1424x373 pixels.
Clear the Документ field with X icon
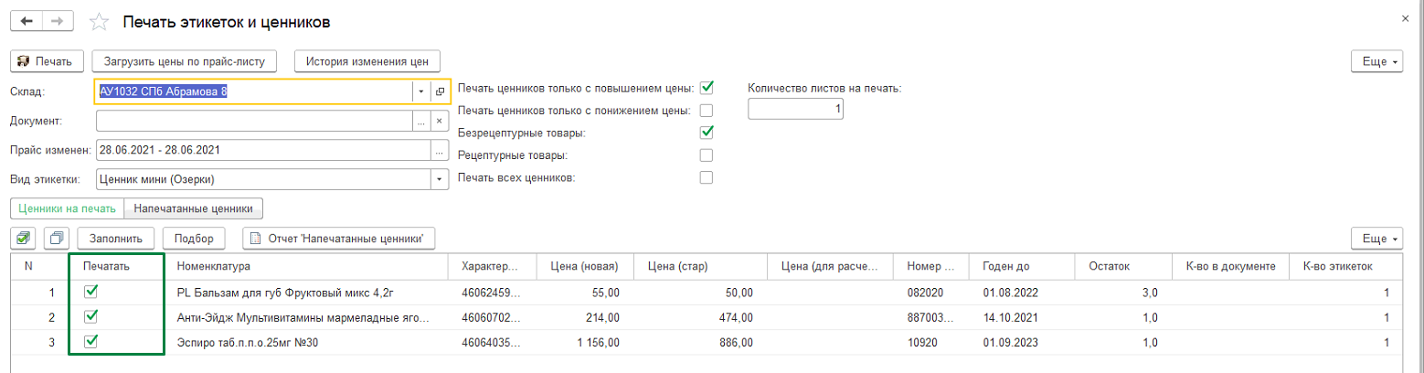pyautogui.click(x=440, y=121)
